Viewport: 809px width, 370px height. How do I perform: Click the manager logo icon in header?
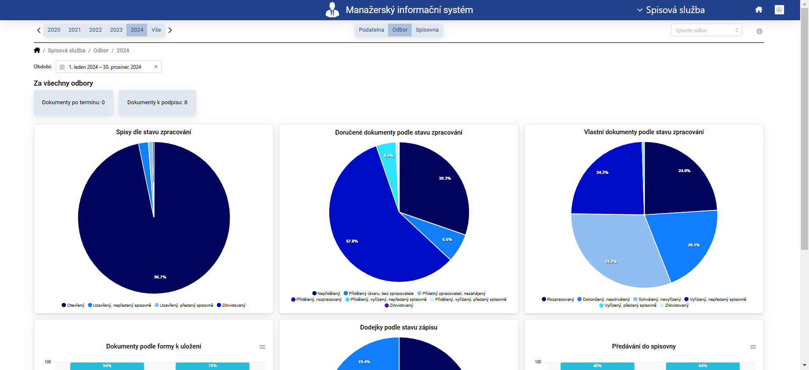coord(332,10)
